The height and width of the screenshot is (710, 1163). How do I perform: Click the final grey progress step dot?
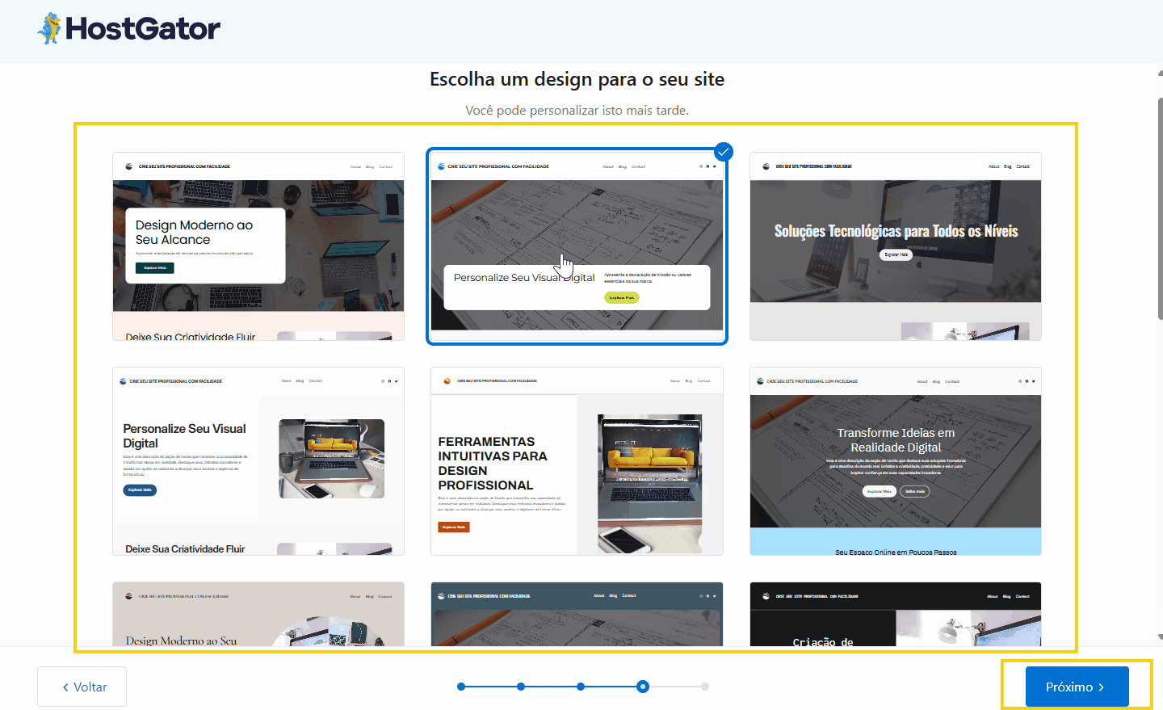point(705,687)
